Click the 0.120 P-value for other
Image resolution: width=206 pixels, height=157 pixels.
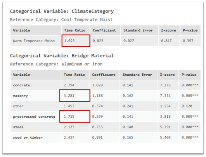pyautogui.click(x=187, y=106)
